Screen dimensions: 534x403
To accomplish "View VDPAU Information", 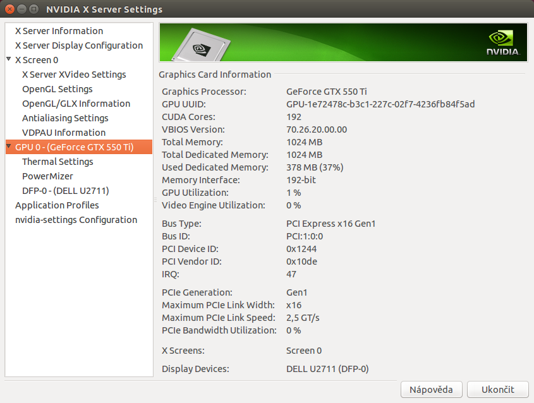I will click(64, 133).
